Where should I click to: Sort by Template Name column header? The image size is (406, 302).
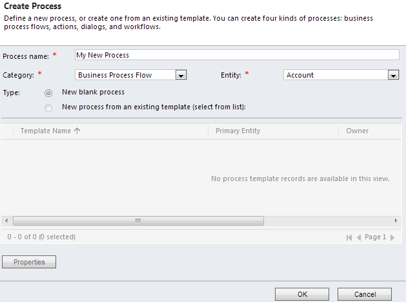click(x=46, y=131)
